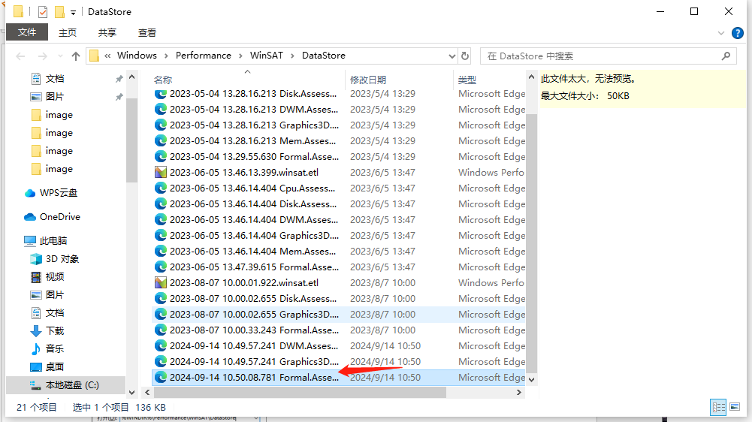Switch to the 查看 ribbon tab
This screenshot has width=752, height=422.
pyautogui.click(x=147, y=32)
